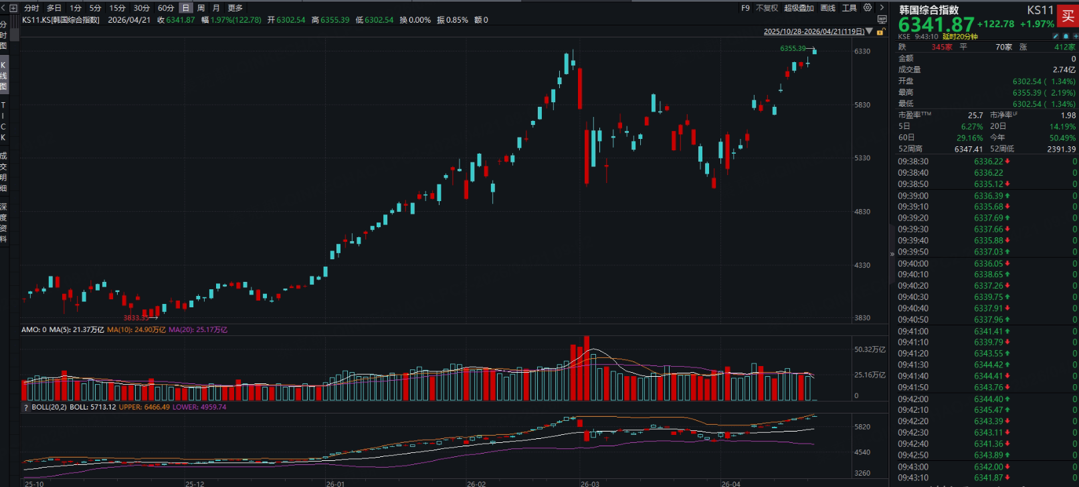Switch to 分时 intraday tab
This screenshot has height=487, width=1079.
point(31,8)
